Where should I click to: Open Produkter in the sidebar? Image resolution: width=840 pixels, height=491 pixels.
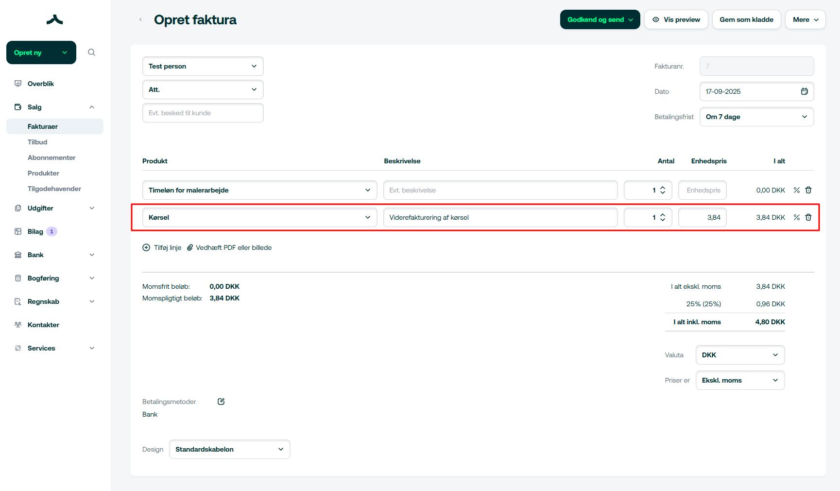(43, 173)
